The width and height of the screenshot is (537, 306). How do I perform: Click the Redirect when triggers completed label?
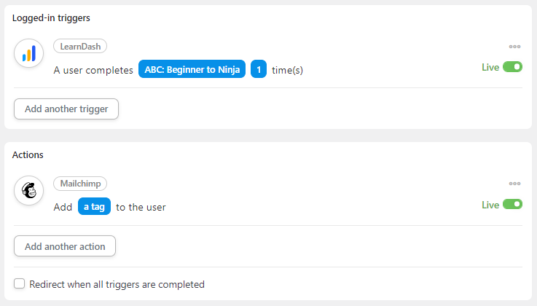(117, 284)
